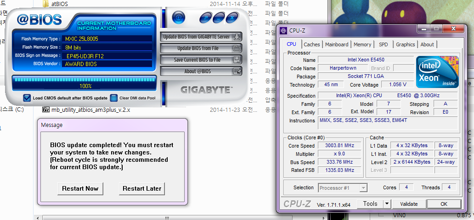Toggle Load CMOS default after BIOS update
The width and height of the screenshot is (474, 220).
[27, 98]
